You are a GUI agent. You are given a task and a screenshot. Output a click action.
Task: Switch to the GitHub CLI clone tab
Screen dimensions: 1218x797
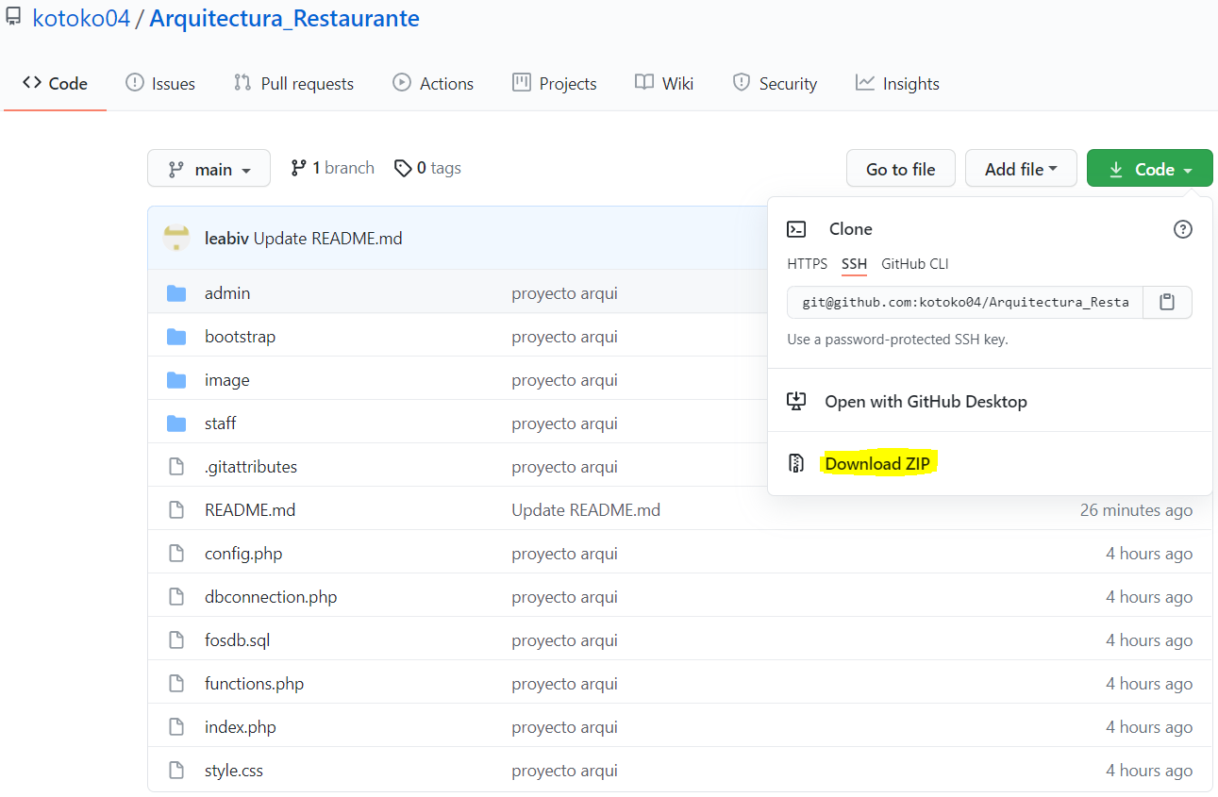[913, 264]
